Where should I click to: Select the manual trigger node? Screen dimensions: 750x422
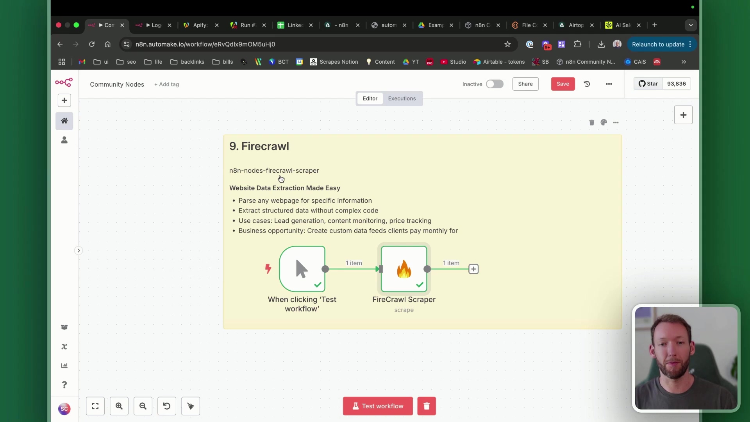tap(302, 269)
